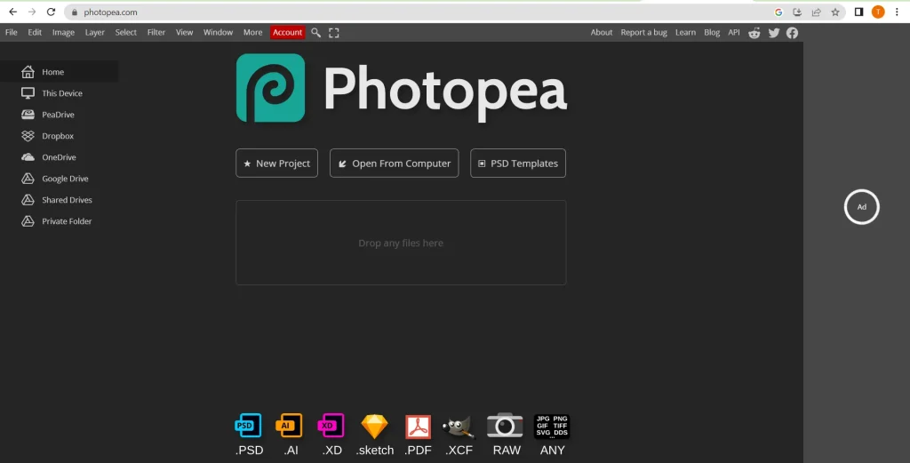Open the More menu

pyautogui.click(x=252, y=33)
